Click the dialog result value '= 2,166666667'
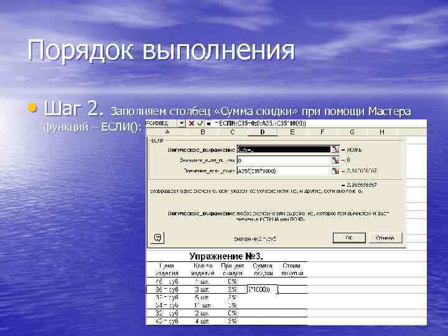 [359, 185]
